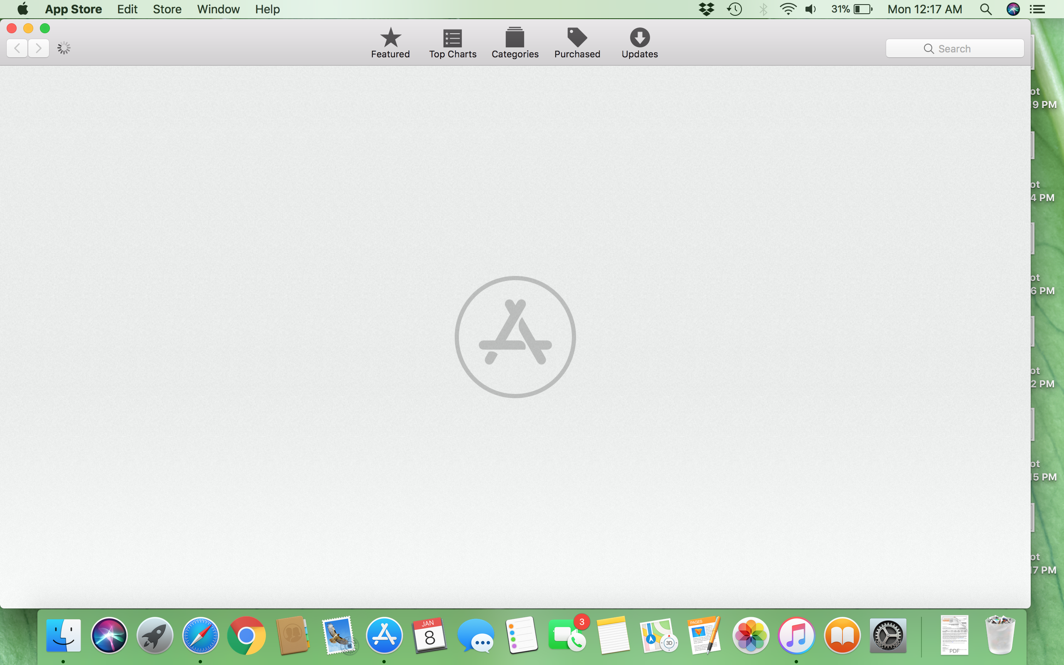This screenshot has height=665, width=1064.
Task: Open the Edit menu
Action: (x=127, y=9)
